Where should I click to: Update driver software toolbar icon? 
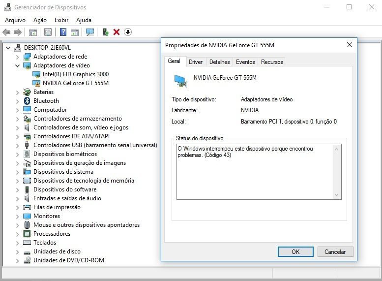pyautogui.click(x=105, y=32)
